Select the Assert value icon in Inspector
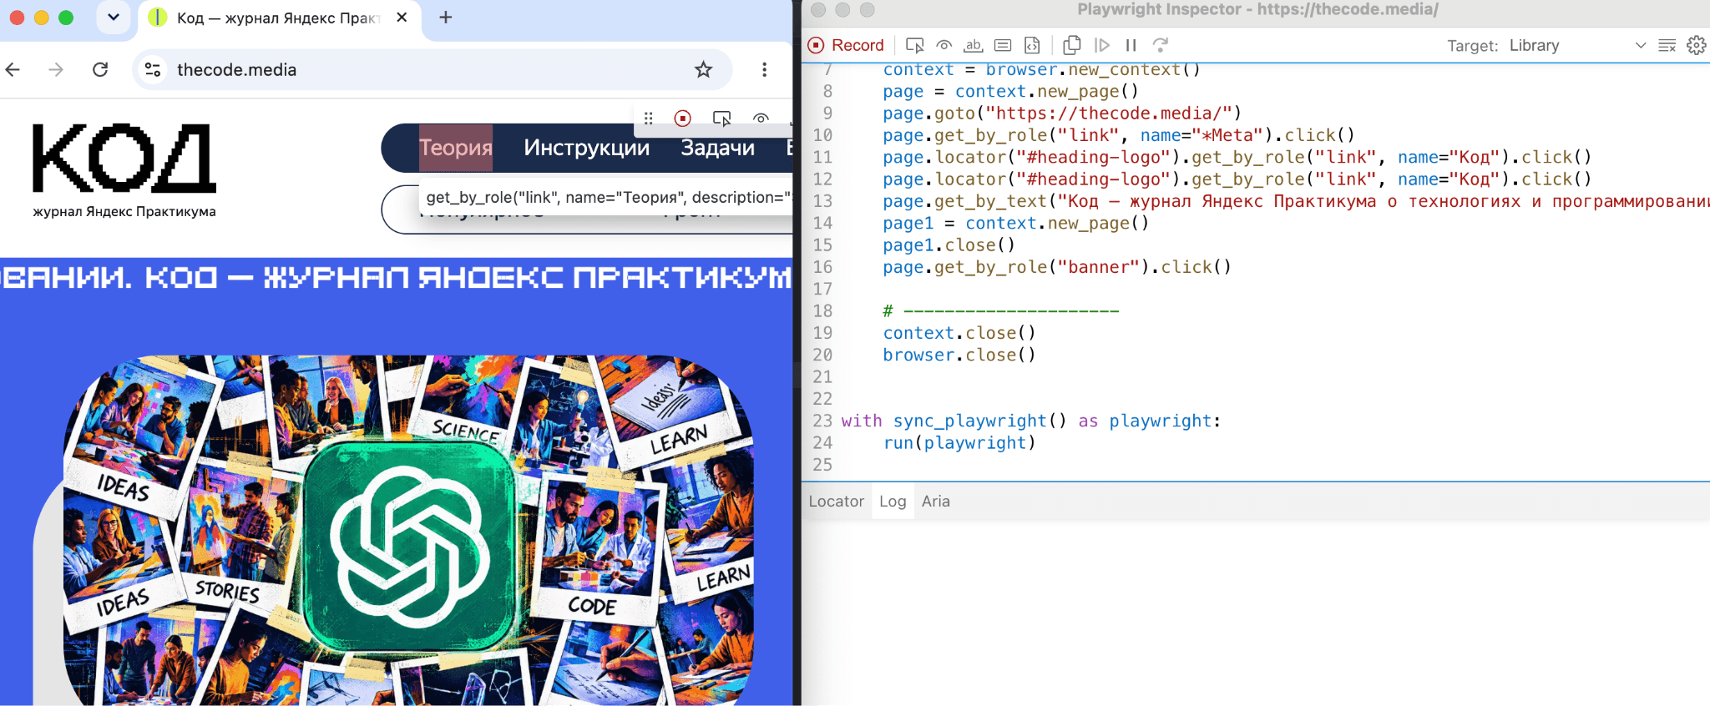The height and width of the screenshot is (706, 1710). [1003, 45]
